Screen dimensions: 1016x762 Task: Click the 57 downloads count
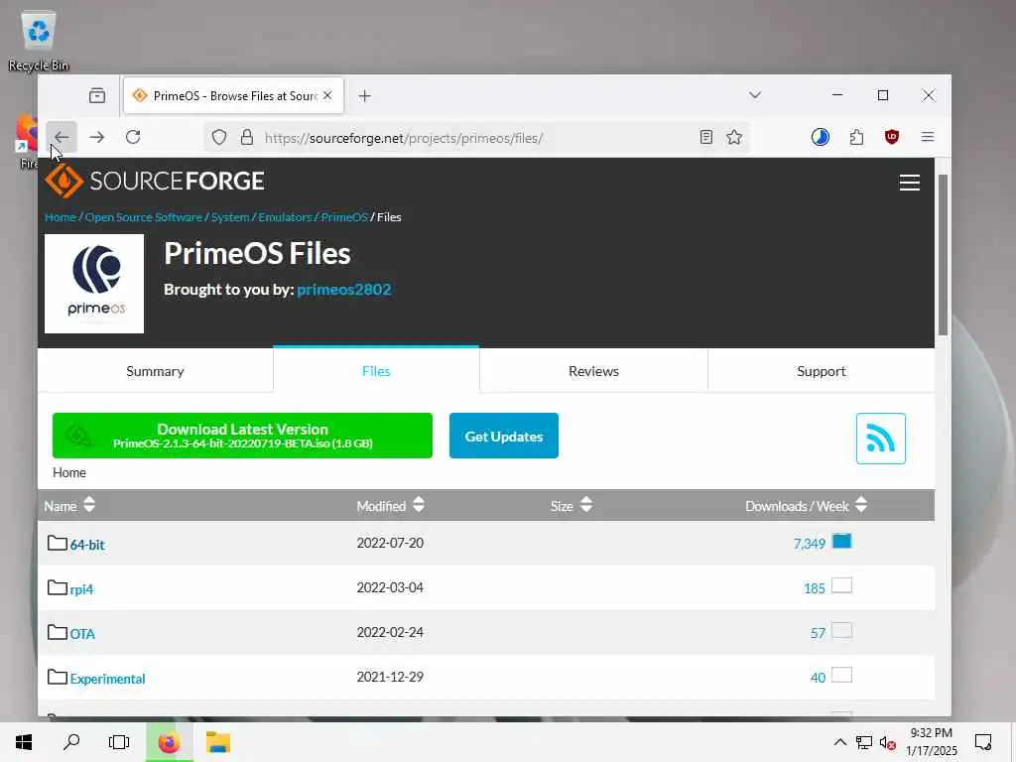tap(818, 633)
